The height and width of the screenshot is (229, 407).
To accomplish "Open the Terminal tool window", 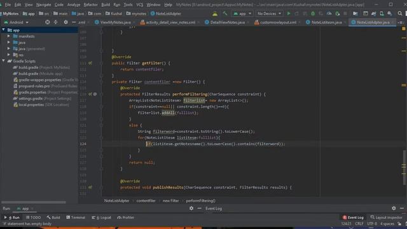I will (76, 218).
